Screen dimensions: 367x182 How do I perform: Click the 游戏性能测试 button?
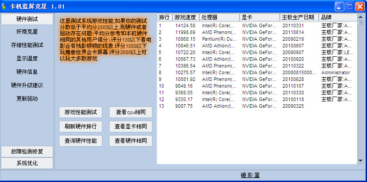81,112
